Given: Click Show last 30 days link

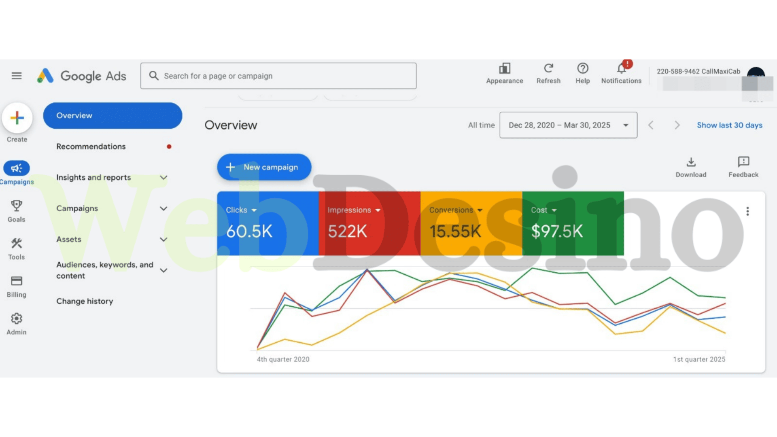Looking at the screenshot, I should point(729,125).
